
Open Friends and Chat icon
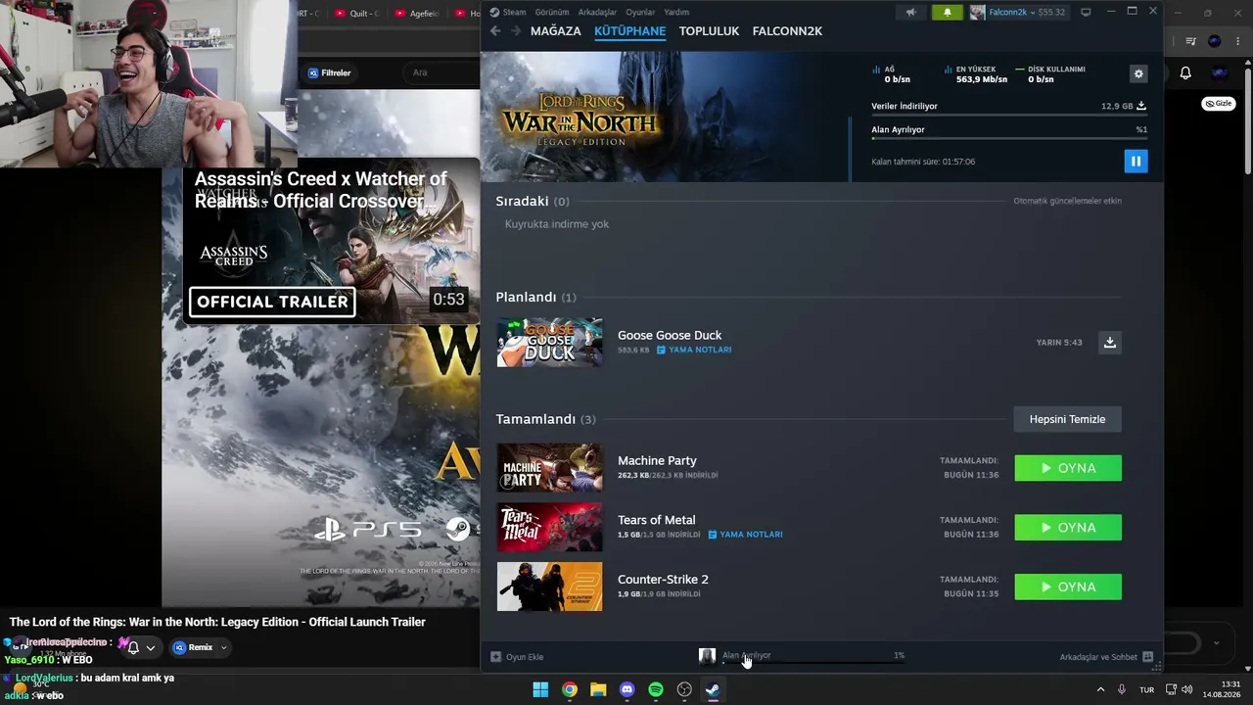pos(1147,657)
